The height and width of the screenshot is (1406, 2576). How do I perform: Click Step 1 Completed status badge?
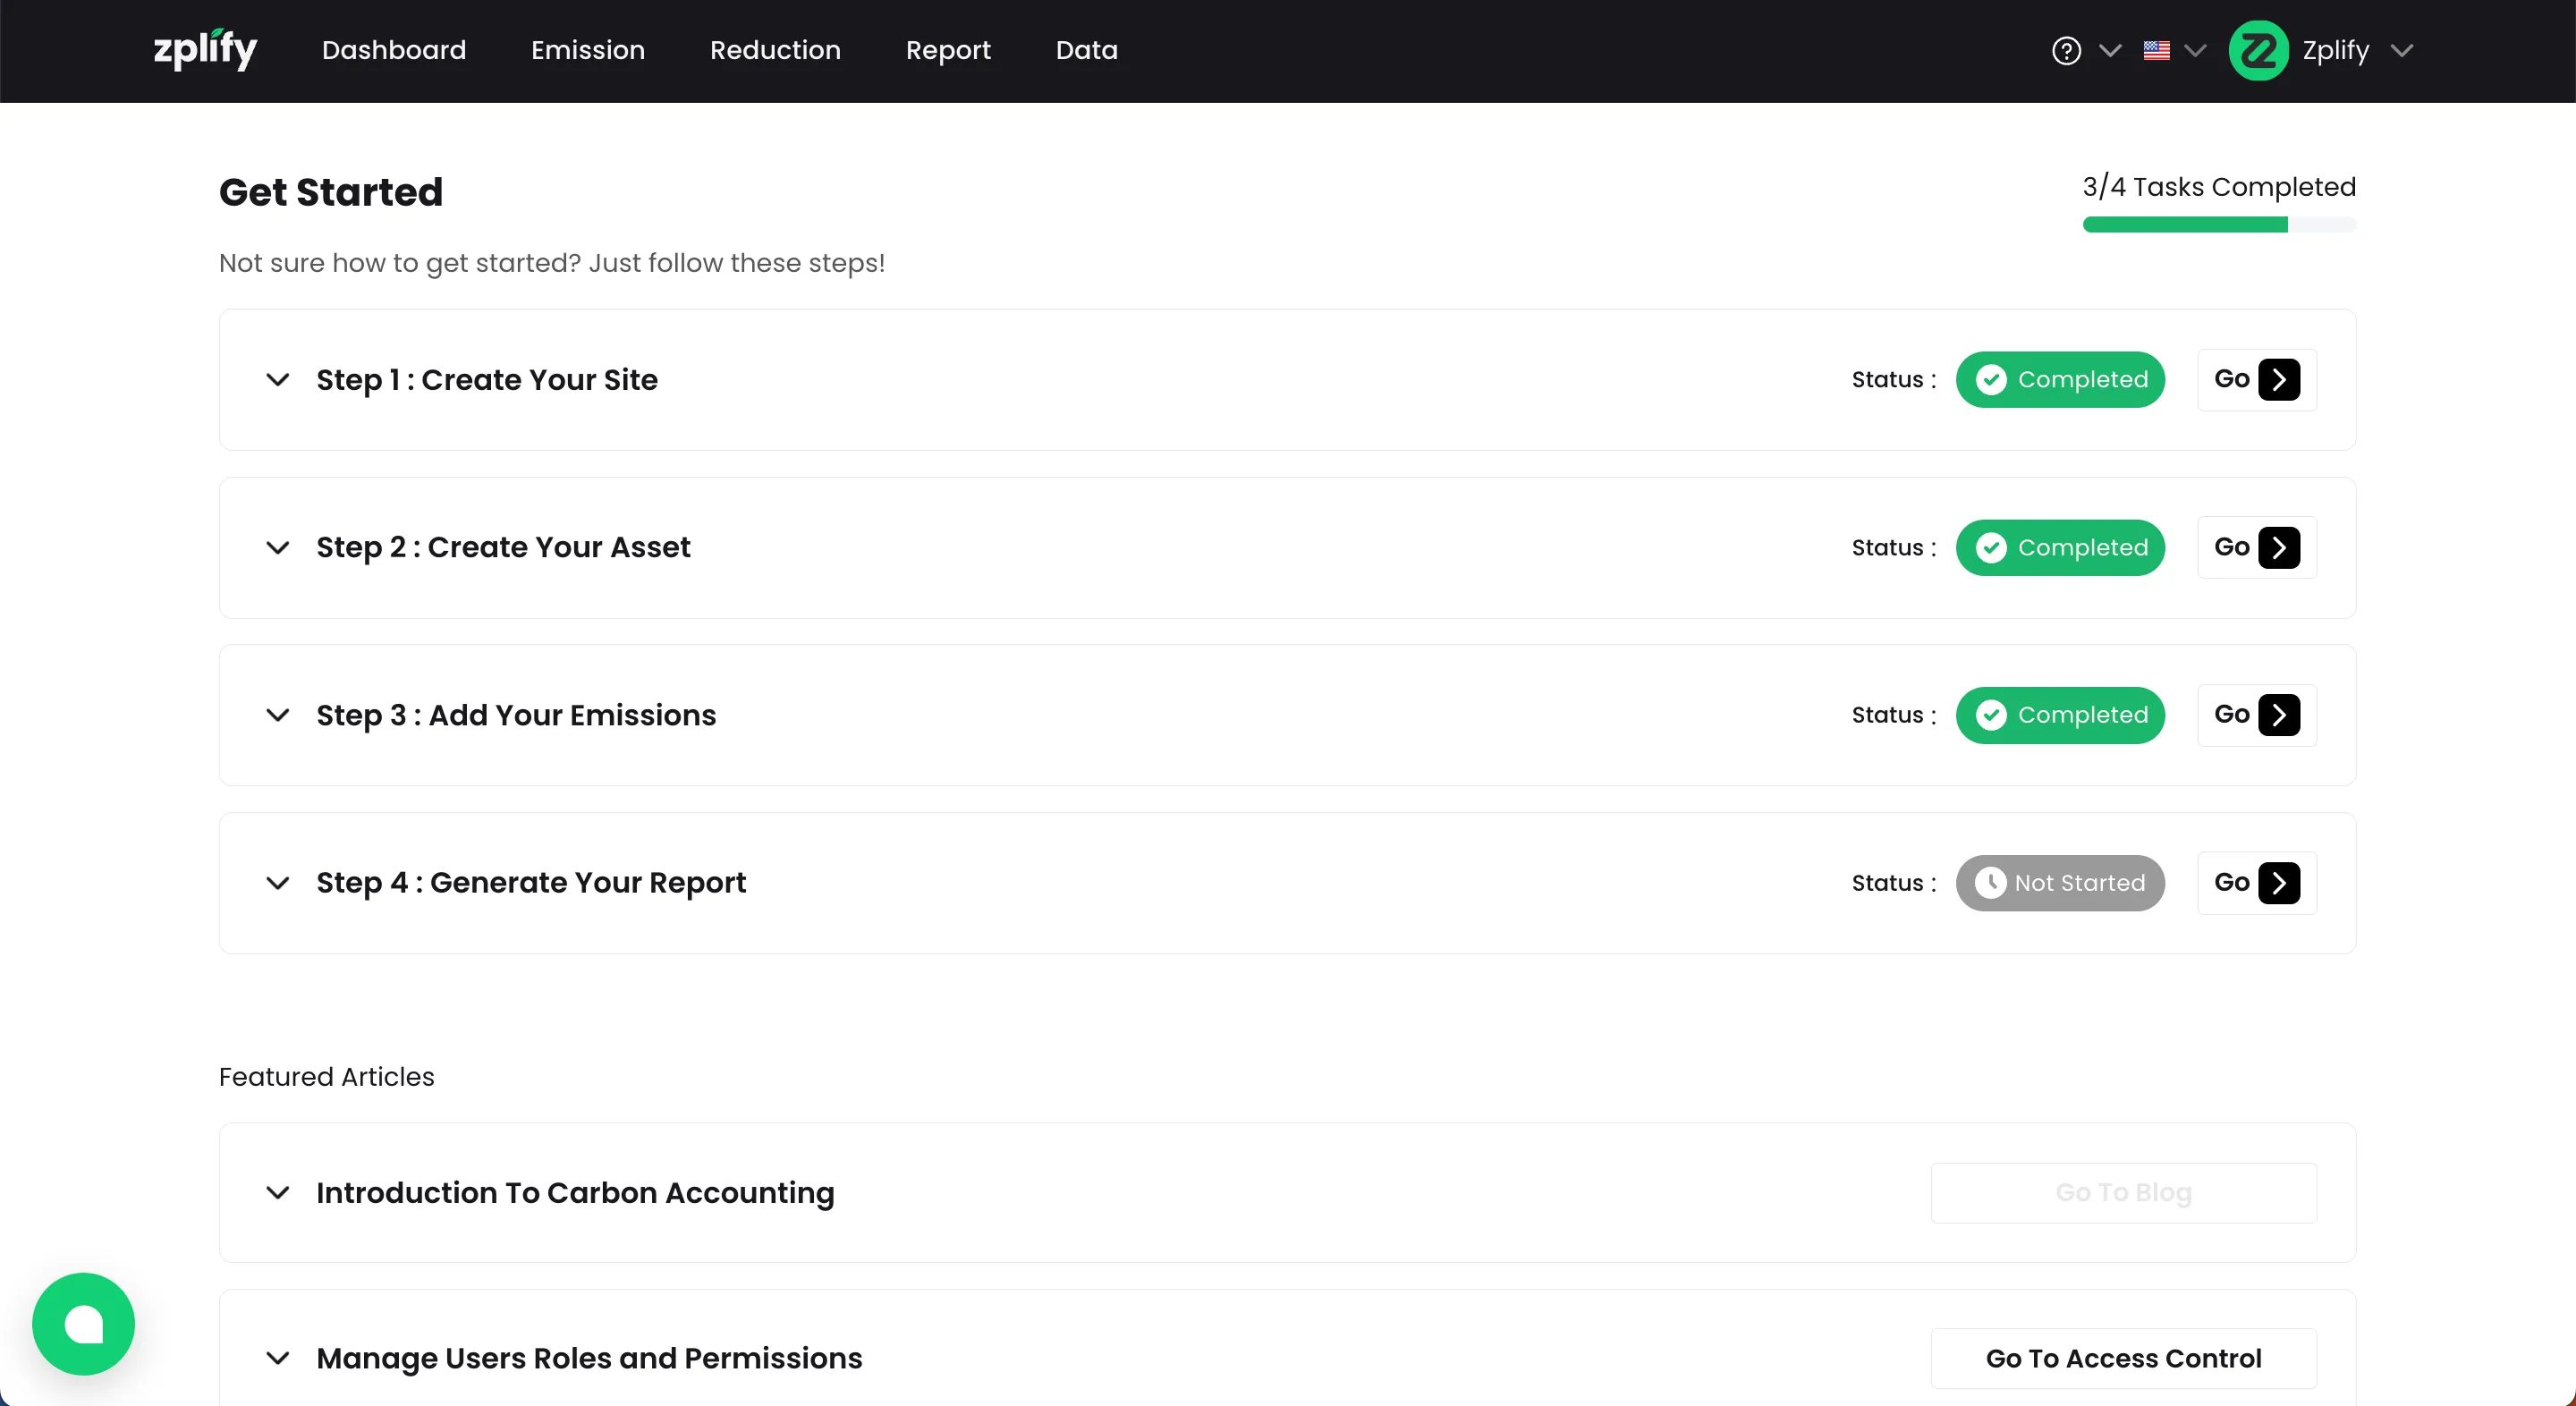coord(2060,380)
